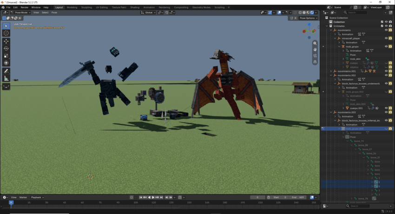Toggle auto keying record button

coord(132,197)
